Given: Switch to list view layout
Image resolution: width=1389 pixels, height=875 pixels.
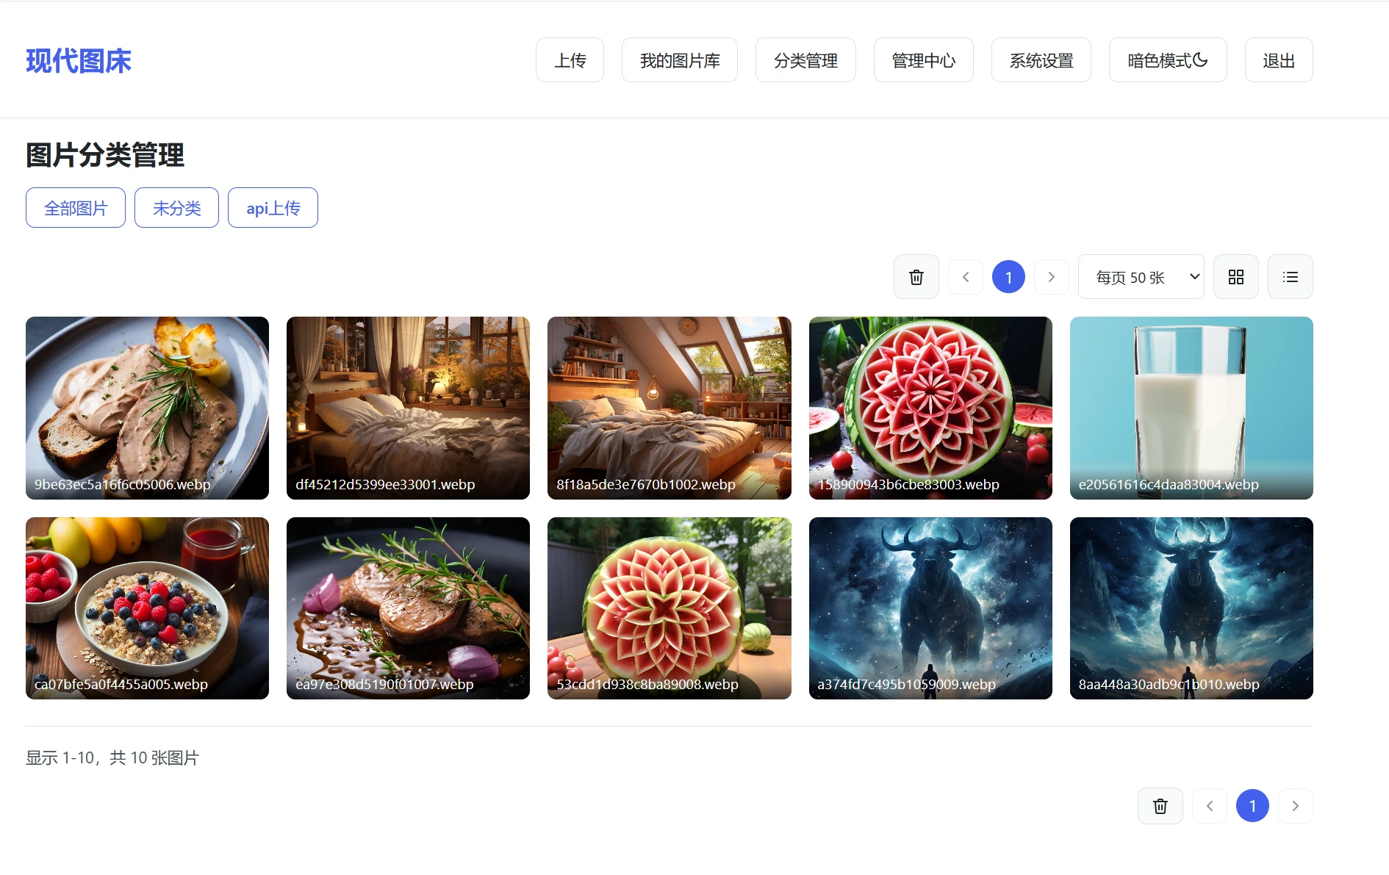Looking at the screenshot, I should pos(1290,277).
